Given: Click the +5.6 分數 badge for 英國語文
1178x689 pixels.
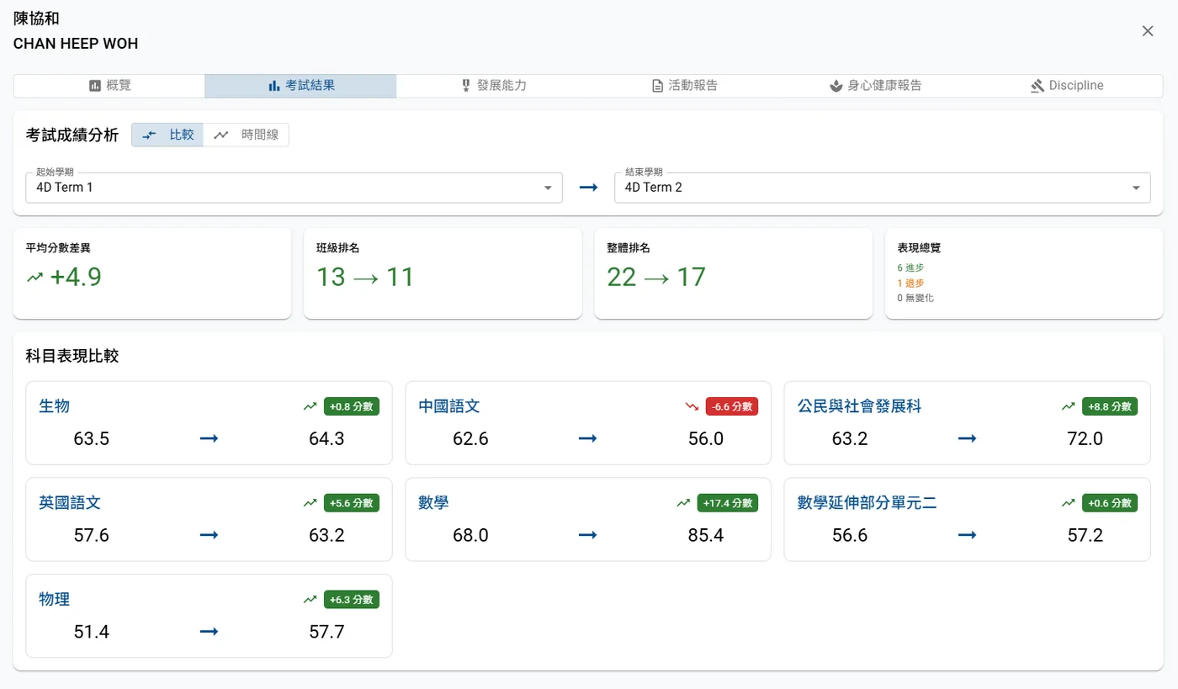Looking at the screenshot, I should pyautogui.click(x=352, y=503).
